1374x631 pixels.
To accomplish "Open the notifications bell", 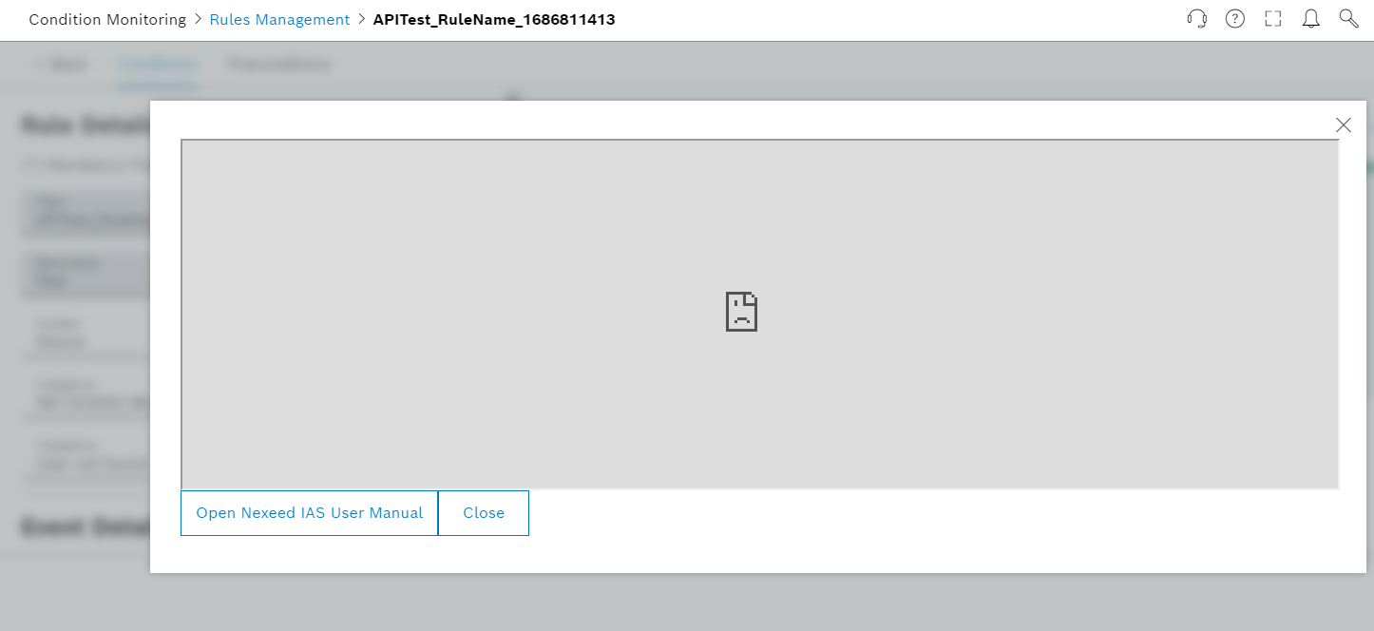I will [1311, 19].
